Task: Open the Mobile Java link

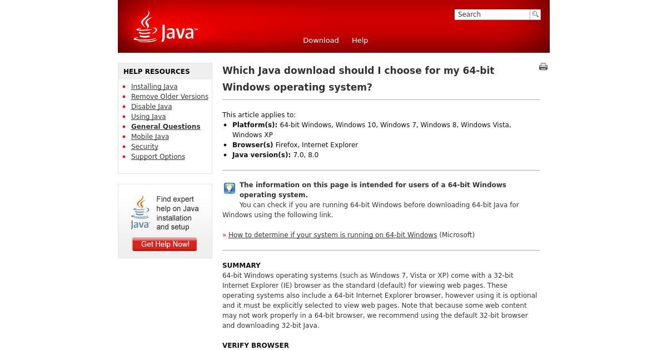Action: (x=150, y=137)
